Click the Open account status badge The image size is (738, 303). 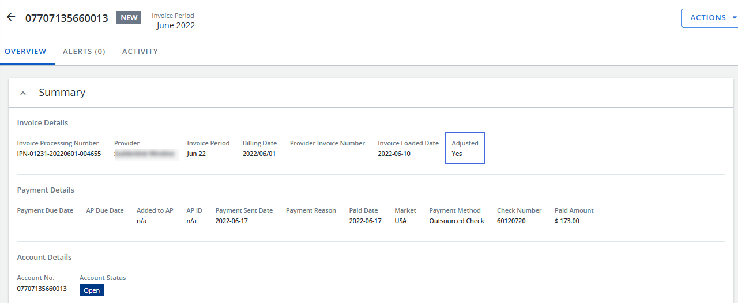[x=92, y=290]
